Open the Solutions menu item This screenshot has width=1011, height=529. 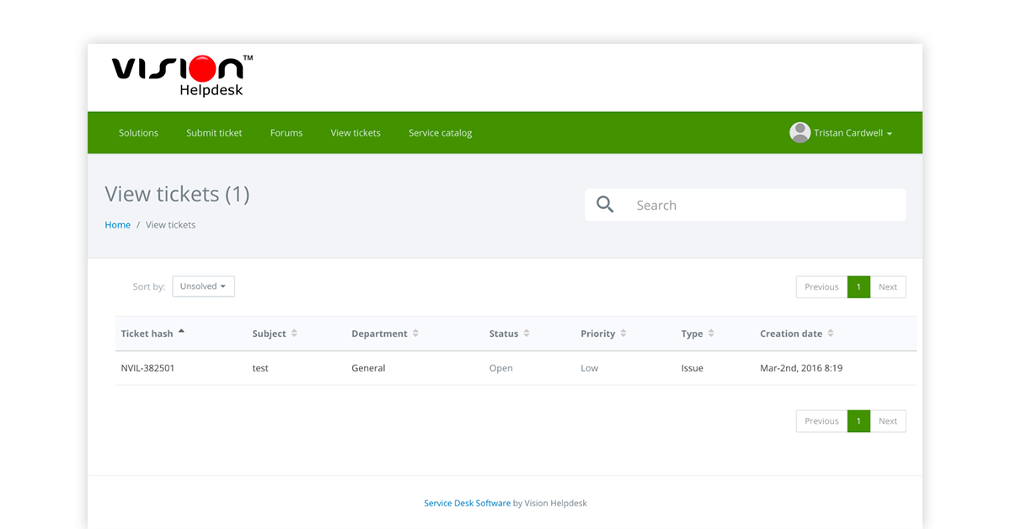(x=138, y=133)
